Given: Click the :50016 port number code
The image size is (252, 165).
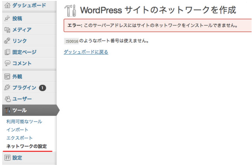Looking at the screenshot, I should [x=72, y=41].
